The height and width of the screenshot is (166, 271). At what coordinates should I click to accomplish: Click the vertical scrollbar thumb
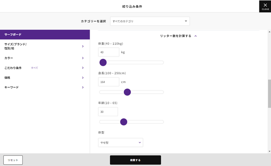click(269, 93)
